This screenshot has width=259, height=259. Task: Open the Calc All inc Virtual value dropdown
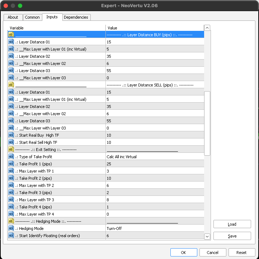tap(154, 157)
